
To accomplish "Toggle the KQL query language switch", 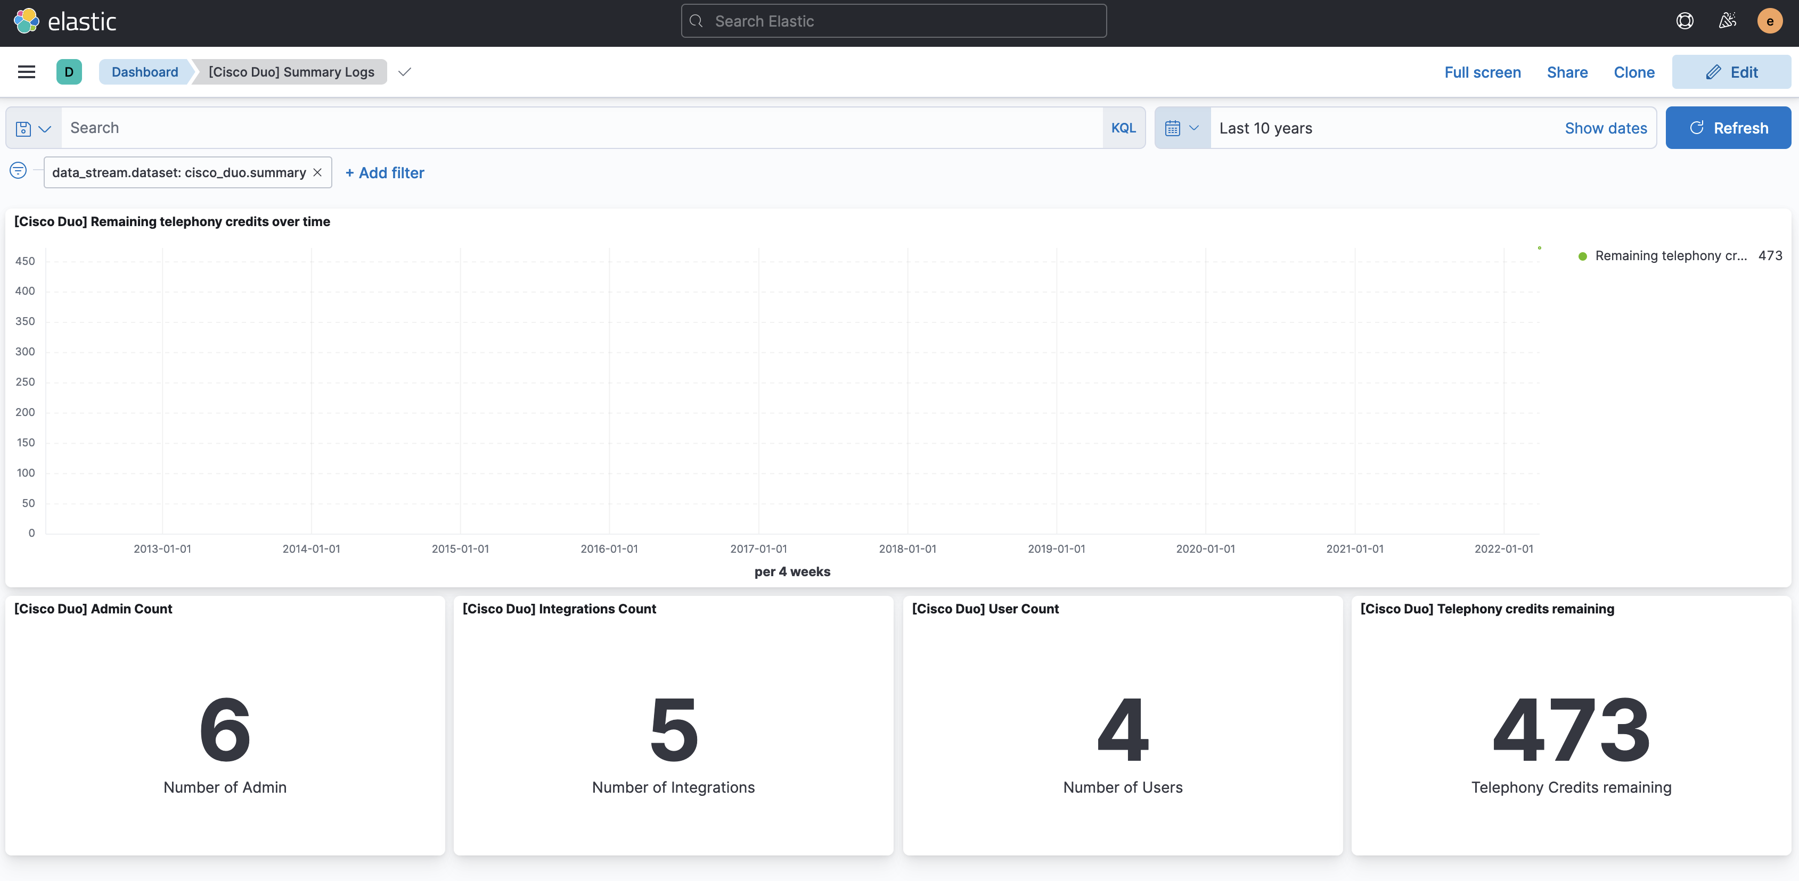I will pos(1123,128).
